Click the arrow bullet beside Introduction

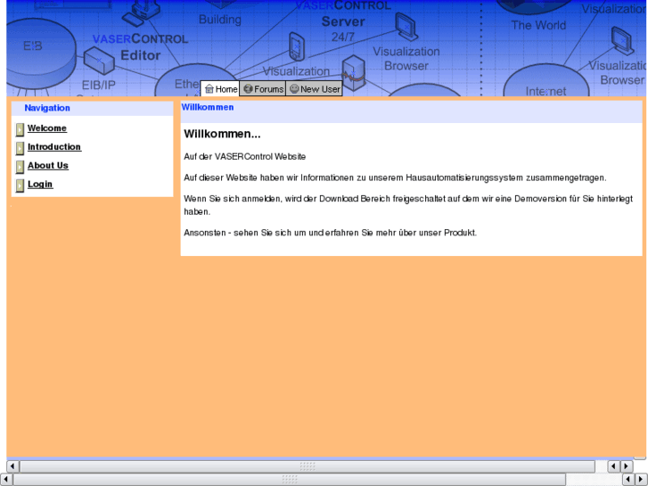click(20, 148)
